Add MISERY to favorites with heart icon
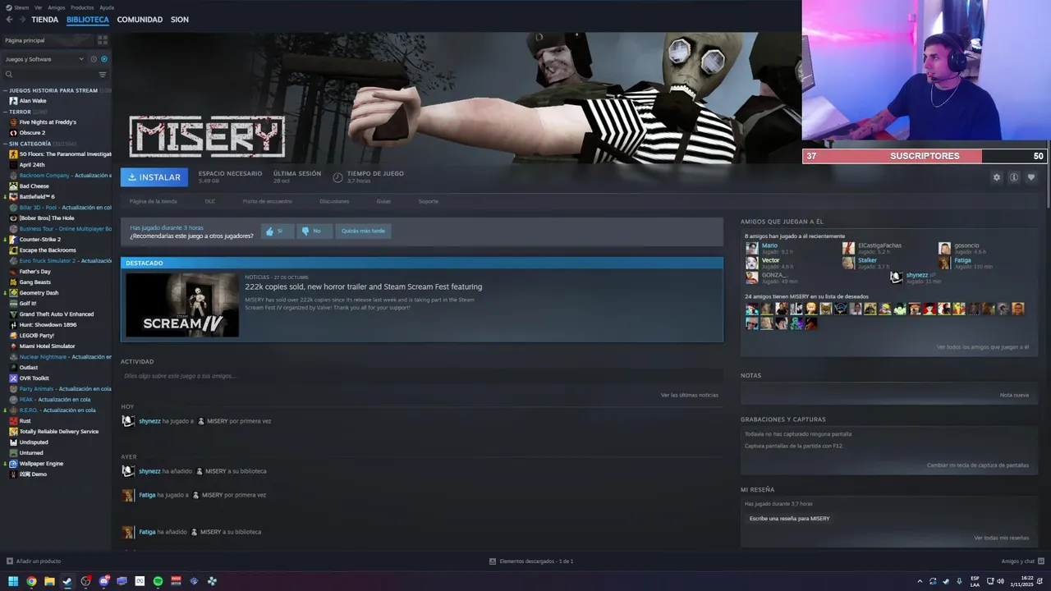 pyautogui.click(x=1031, y=177)
